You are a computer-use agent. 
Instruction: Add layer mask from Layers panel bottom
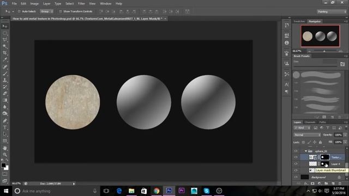(x=312, y=183)
